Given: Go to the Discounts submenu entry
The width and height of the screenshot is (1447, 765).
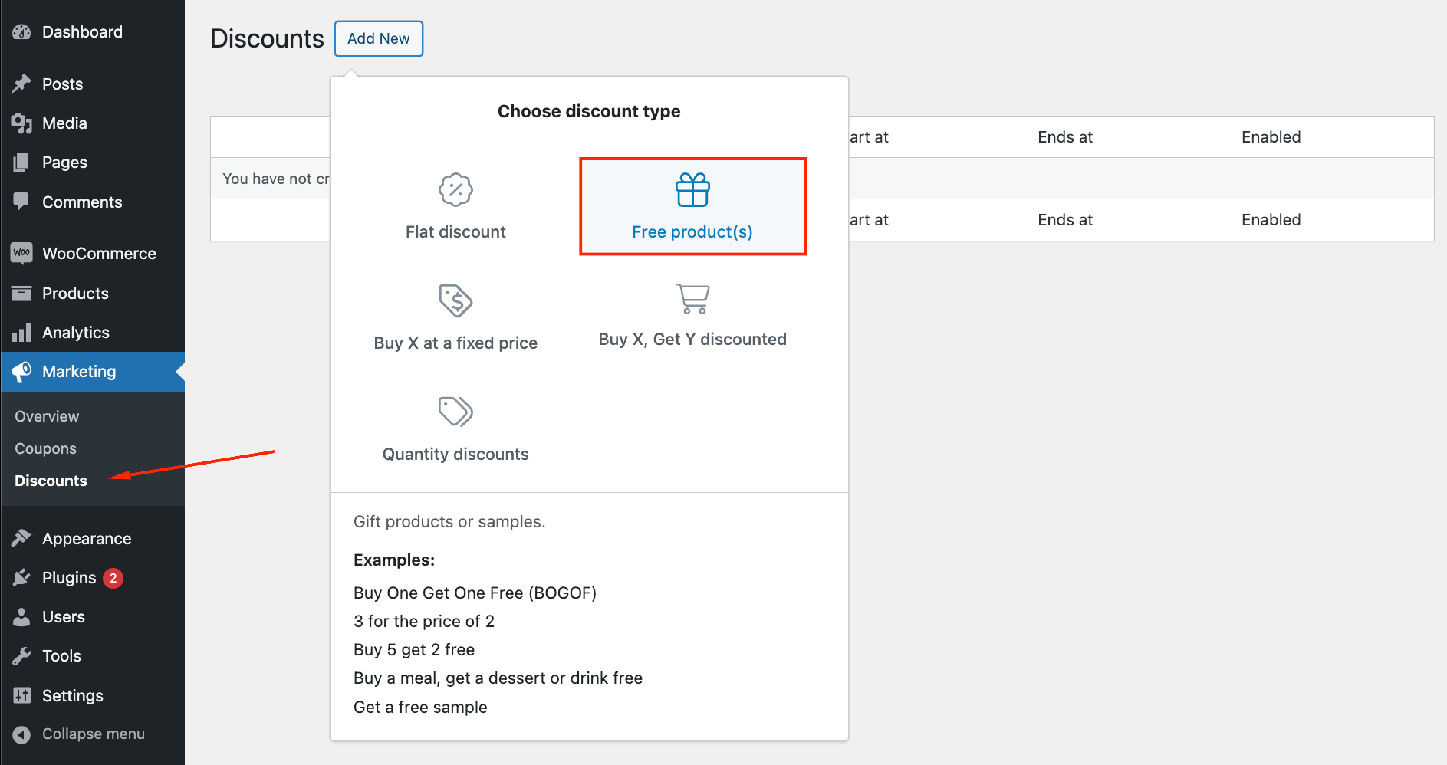Looking at the screenshot, I should (51, 481).
